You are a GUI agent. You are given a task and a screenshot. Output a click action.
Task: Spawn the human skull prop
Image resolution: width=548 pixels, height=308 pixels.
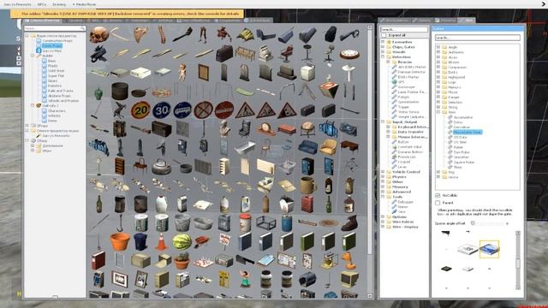click(x=99, y=34)
